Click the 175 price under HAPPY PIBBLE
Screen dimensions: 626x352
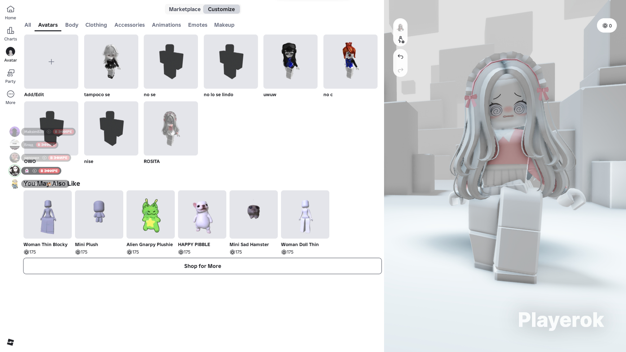click(184, 252)
